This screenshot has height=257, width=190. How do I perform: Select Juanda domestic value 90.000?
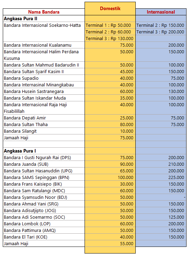tap(127, 164)
